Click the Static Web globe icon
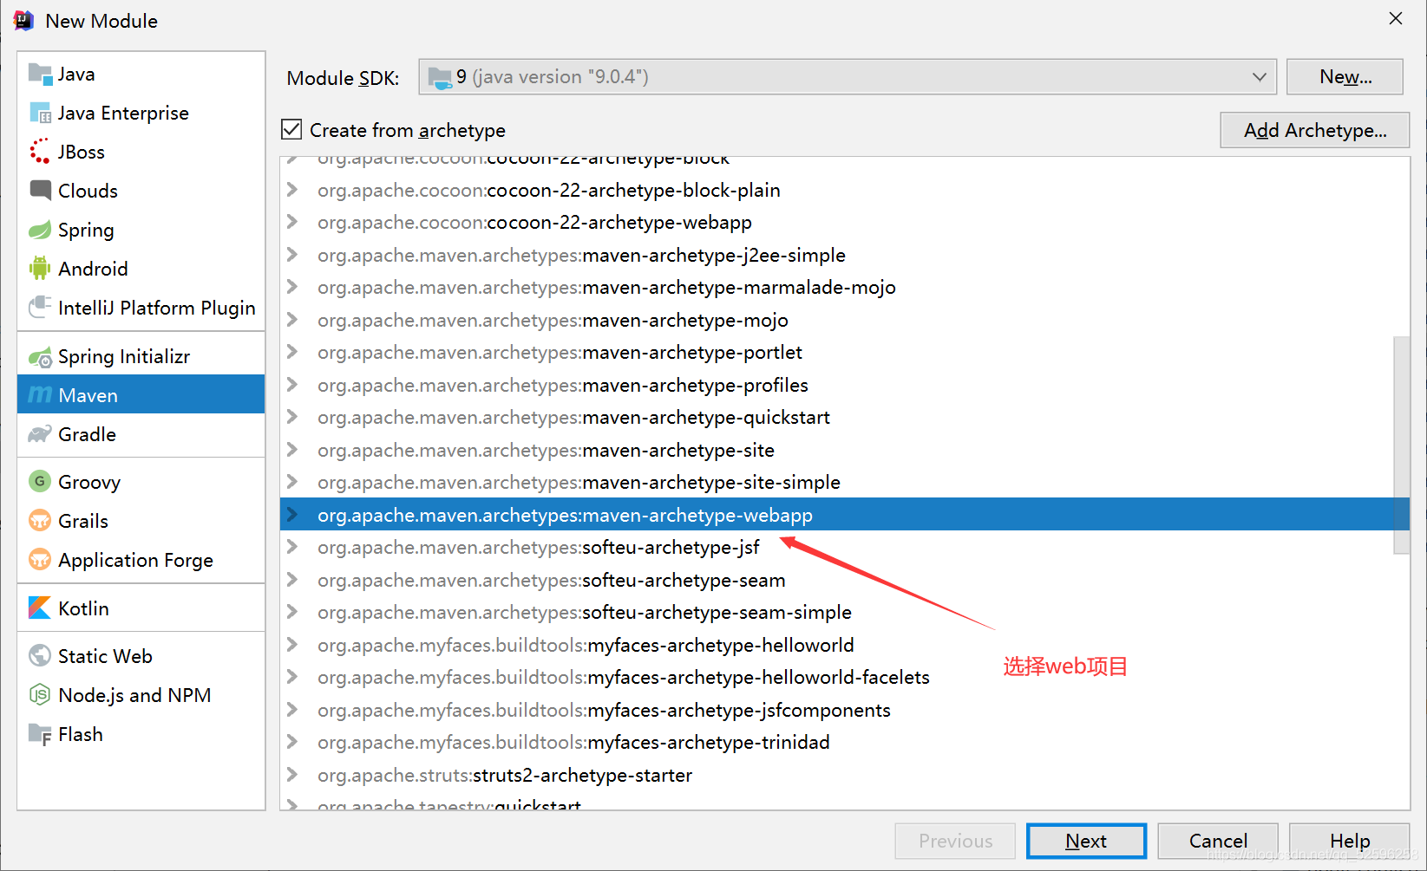The height and width of the screenshot is (871, 1427). tap(40, 655)
